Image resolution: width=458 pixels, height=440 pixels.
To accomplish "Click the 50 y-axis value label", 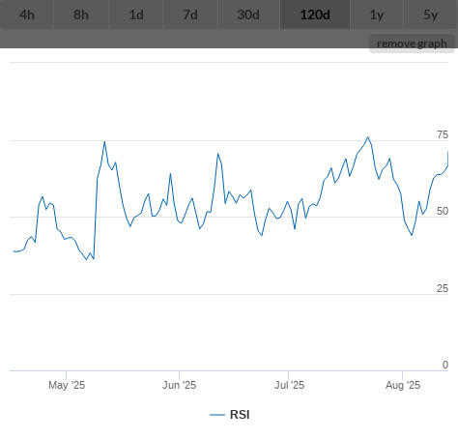I will pos(443,211).
